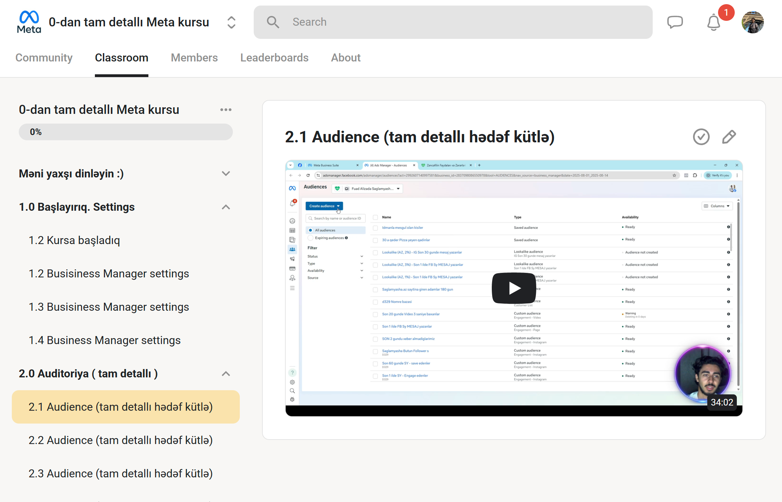Open lesson 1.4 Business Manager settings
The height and width of the screenshot is (502, 782).
[104, 340]
